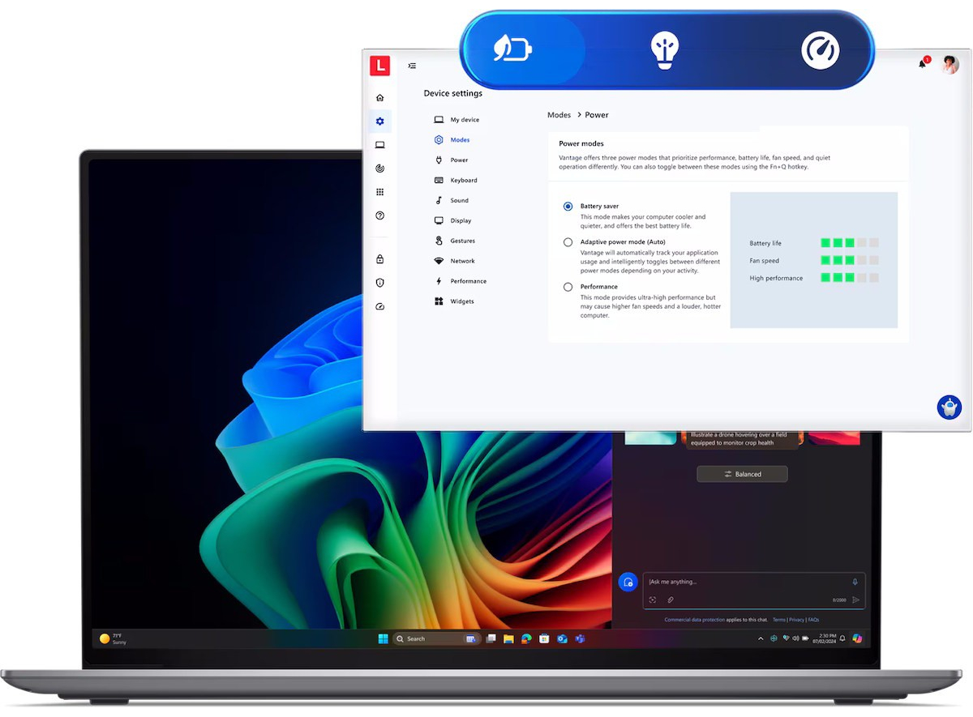Select the Battery saver radio button
The image size is (973, 717).
(568, 207)
